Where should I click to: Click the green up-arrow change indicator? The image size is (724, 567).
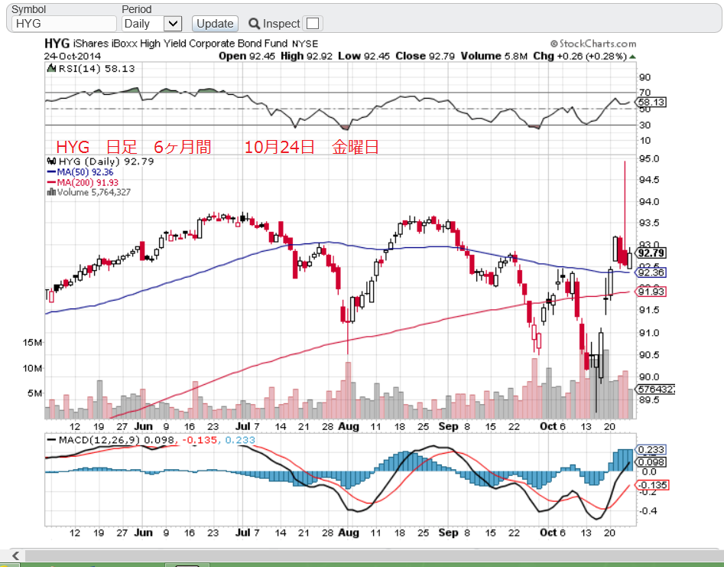tap(632, 57)
